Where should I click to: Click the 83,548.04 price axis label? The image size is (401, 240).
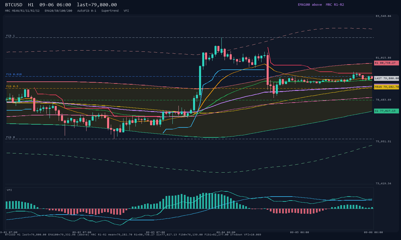click(383, 16)
